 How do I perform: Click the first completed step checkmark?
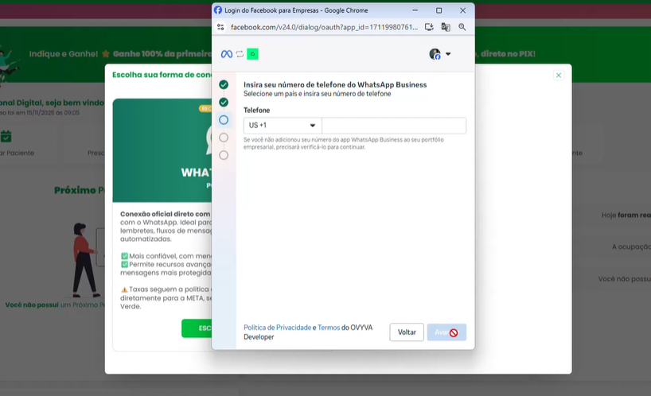tap(224, 84)
